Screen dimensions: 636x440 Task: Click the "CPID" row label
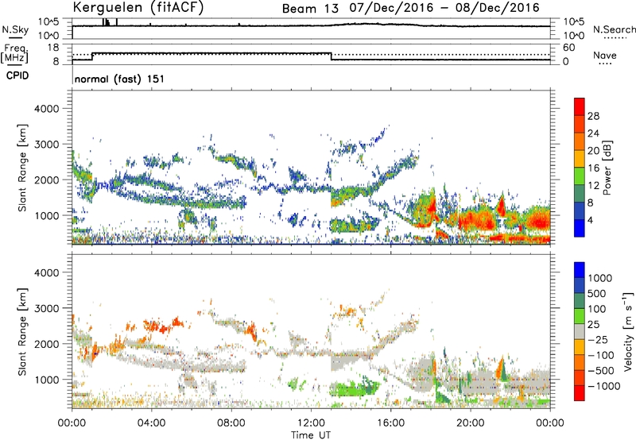pos(17,75)
